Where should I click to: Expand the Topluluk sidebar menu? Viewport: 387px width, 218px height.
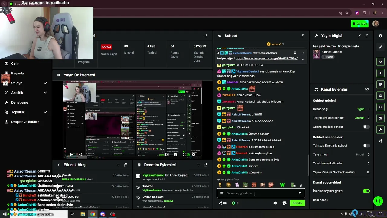(45, 112)
